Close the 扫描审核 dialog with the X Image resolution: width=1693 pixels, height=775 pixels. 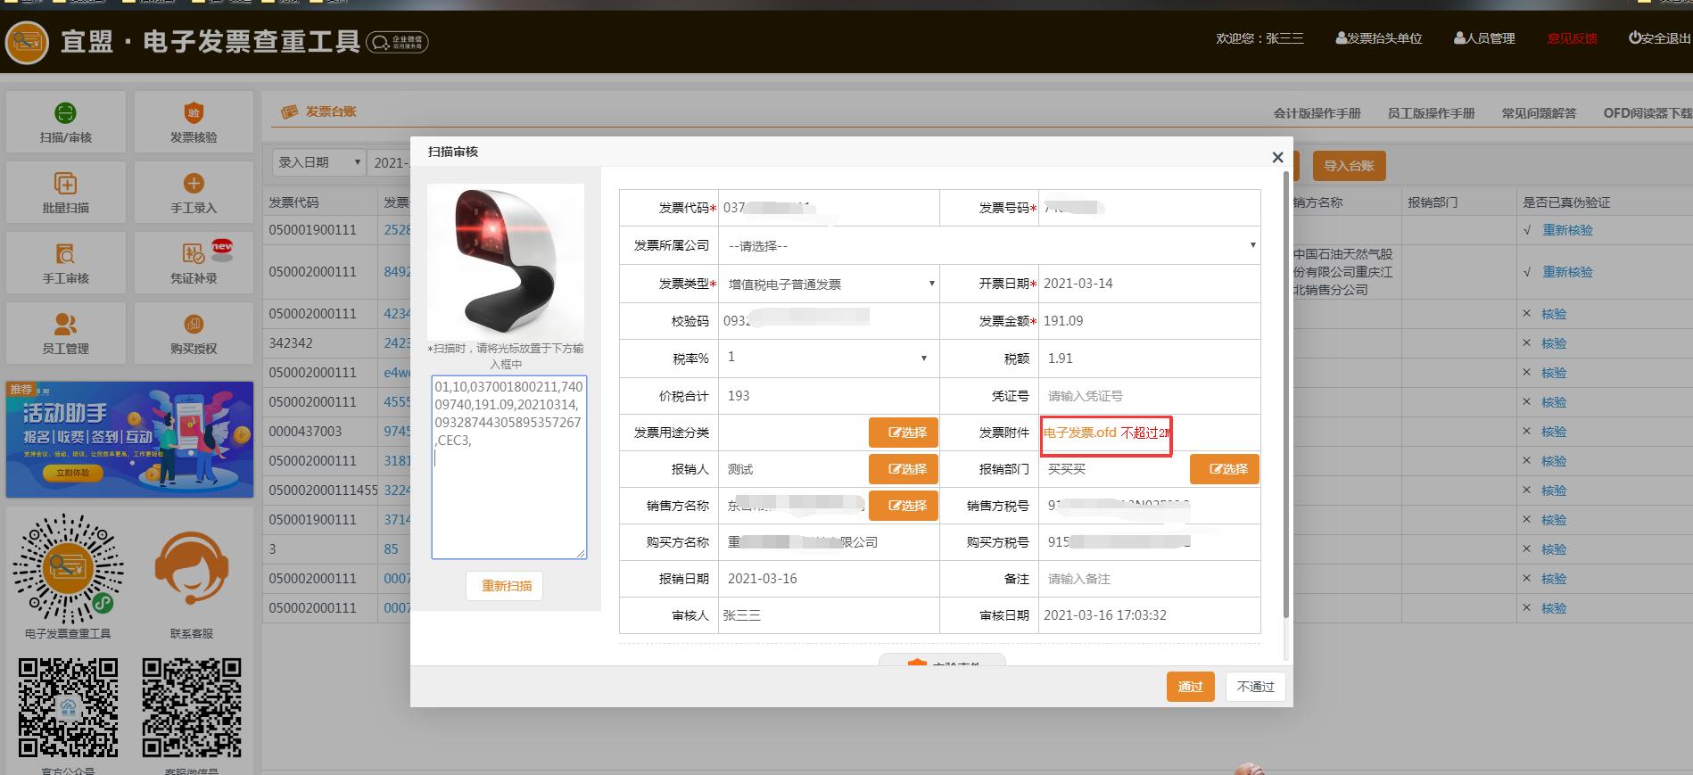tap(1277, 158)
